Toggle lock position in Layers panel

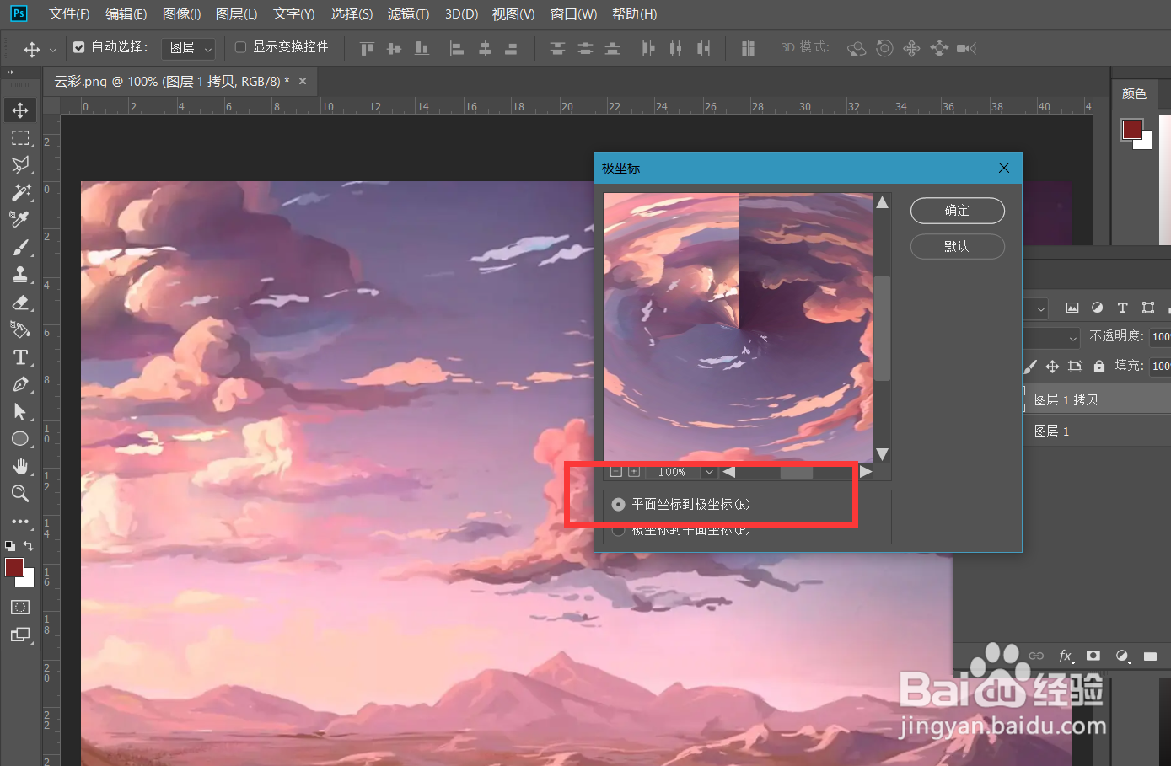coord(1052,366)
